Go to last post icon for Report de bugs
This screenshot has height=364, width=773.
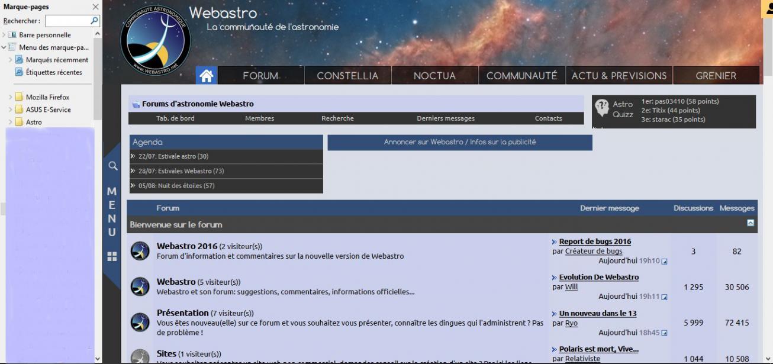[664, 262]
